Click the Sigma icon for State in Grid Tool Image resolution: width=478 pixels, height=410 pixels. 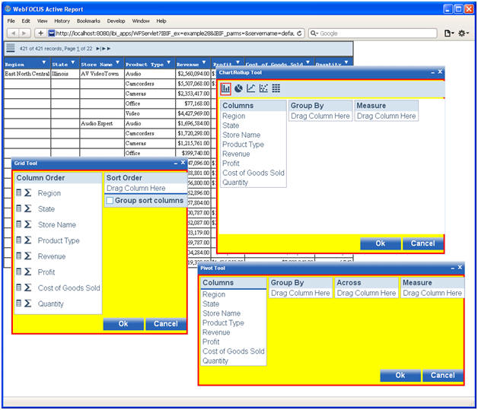[x=27, y=208]
